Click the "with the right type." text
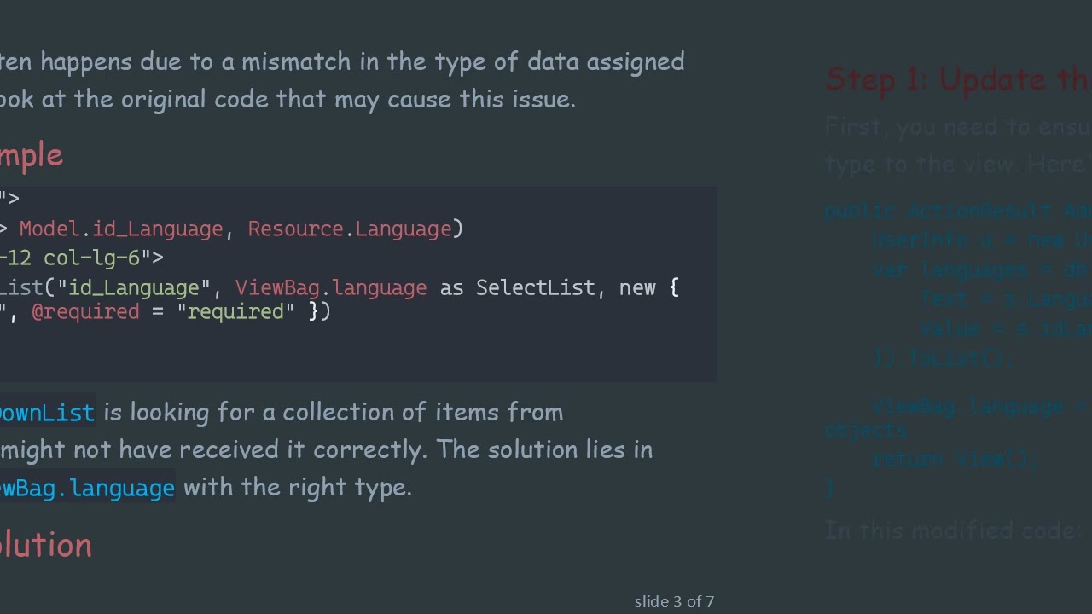 pyautogui.click(x=298, y=487)
